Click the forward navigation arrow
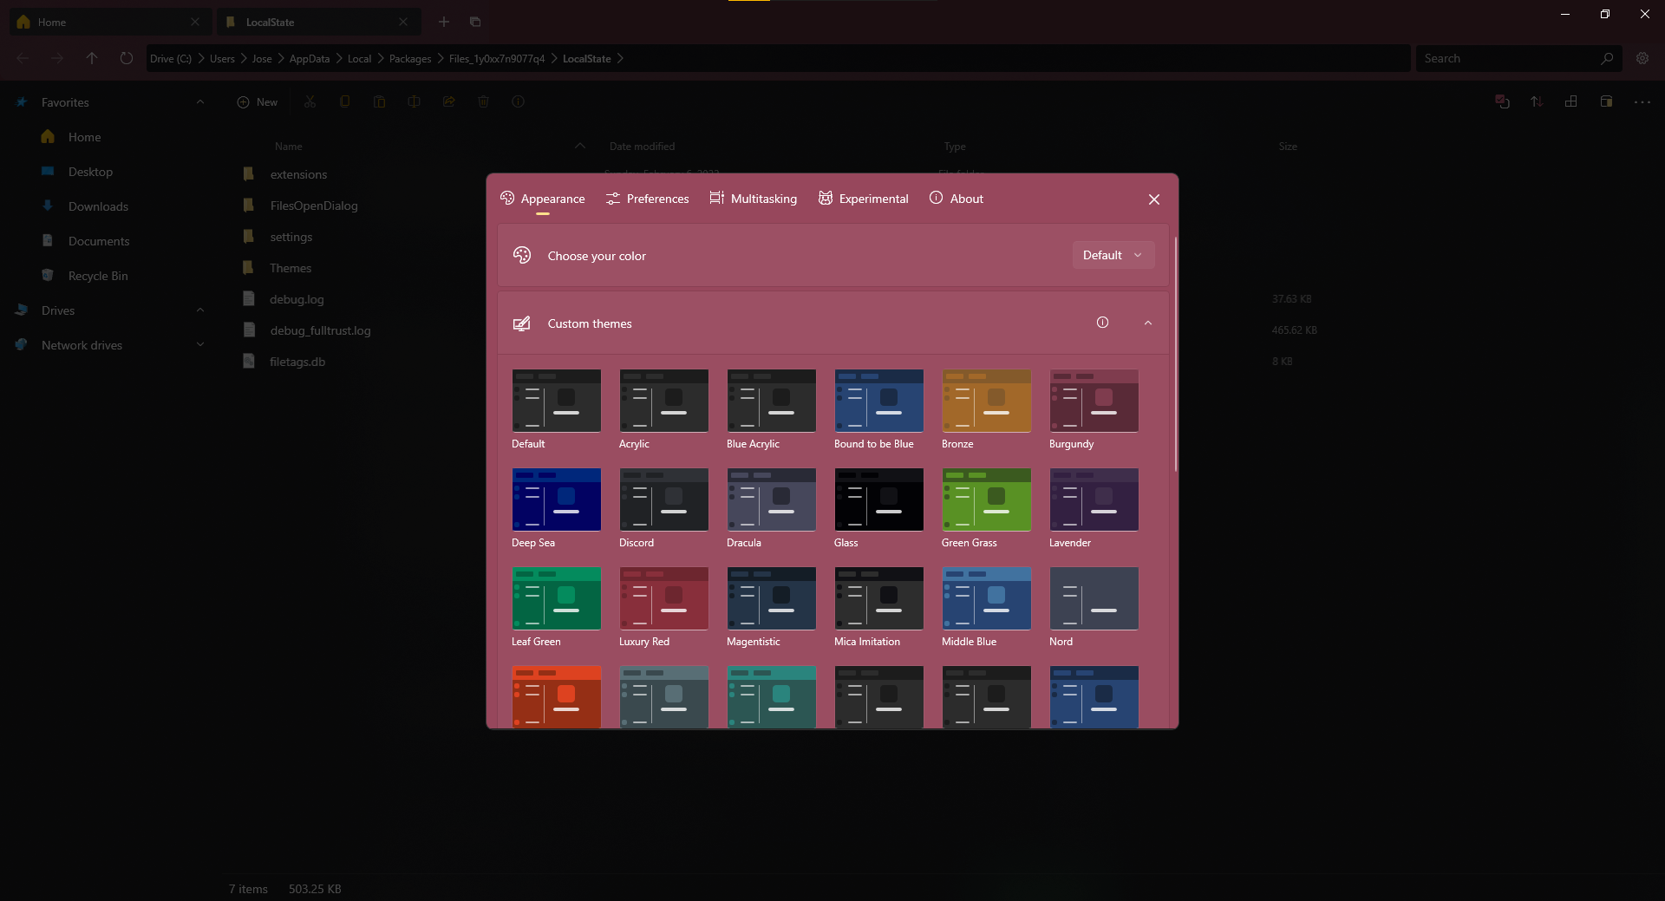Viewport: 1665px width, 901px height. [57, 58]
